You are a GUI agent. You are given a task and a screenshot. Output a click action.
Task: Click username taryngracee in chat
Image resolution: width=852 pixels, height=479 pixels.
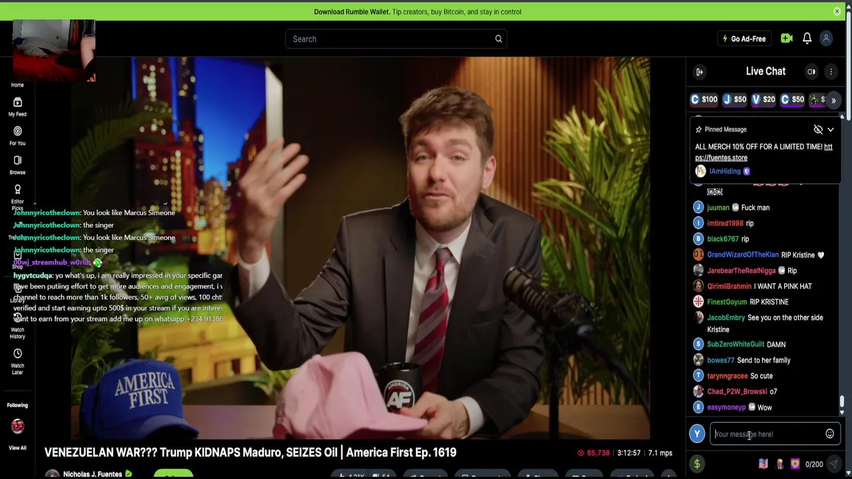tap(728, 376)
